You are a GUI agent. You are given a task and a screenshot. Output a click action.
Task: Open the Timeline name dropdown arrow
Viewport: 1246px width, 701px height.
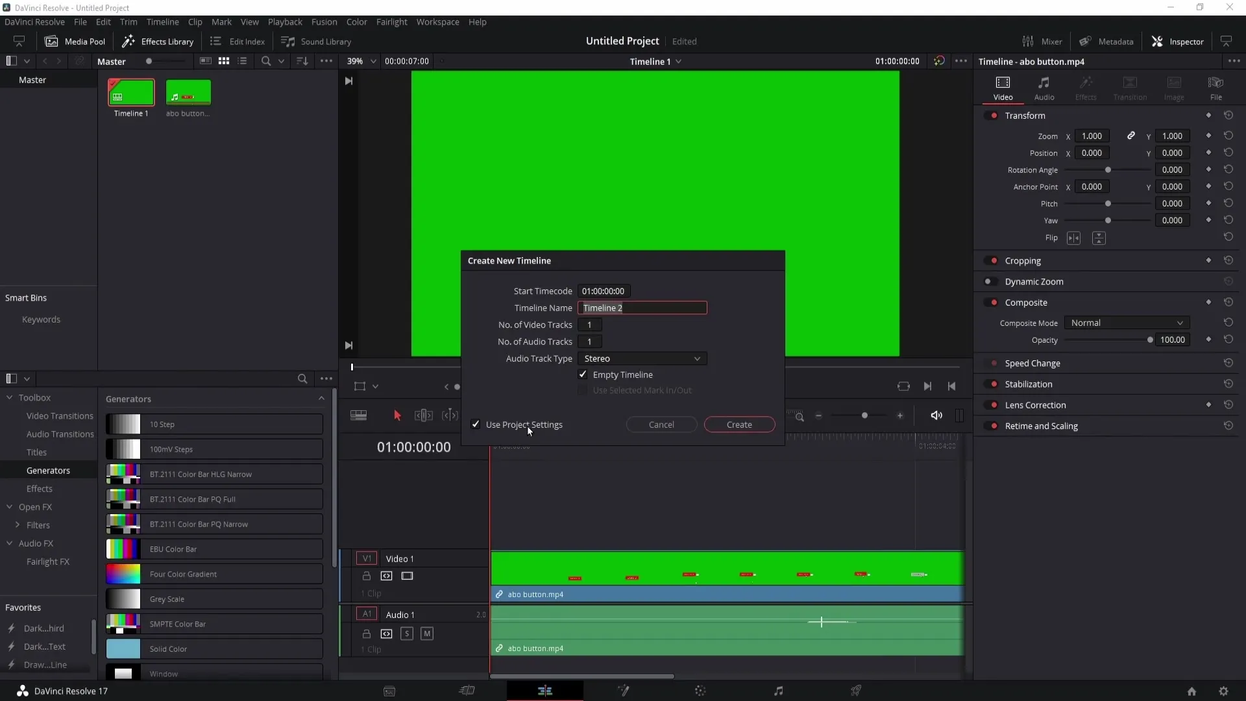[x=679, y=61]
